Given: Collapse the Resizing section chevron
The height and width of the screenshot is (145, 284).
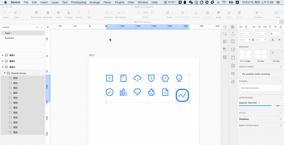Looking at the screenshot, I should [x=281, y=47].
